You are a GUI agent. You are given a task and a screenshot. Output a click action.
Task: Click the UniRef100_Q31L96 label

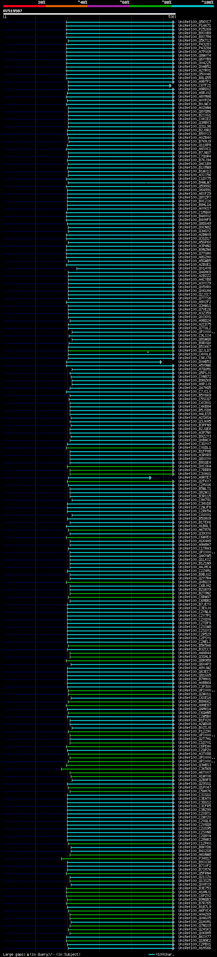pos(195,126)
